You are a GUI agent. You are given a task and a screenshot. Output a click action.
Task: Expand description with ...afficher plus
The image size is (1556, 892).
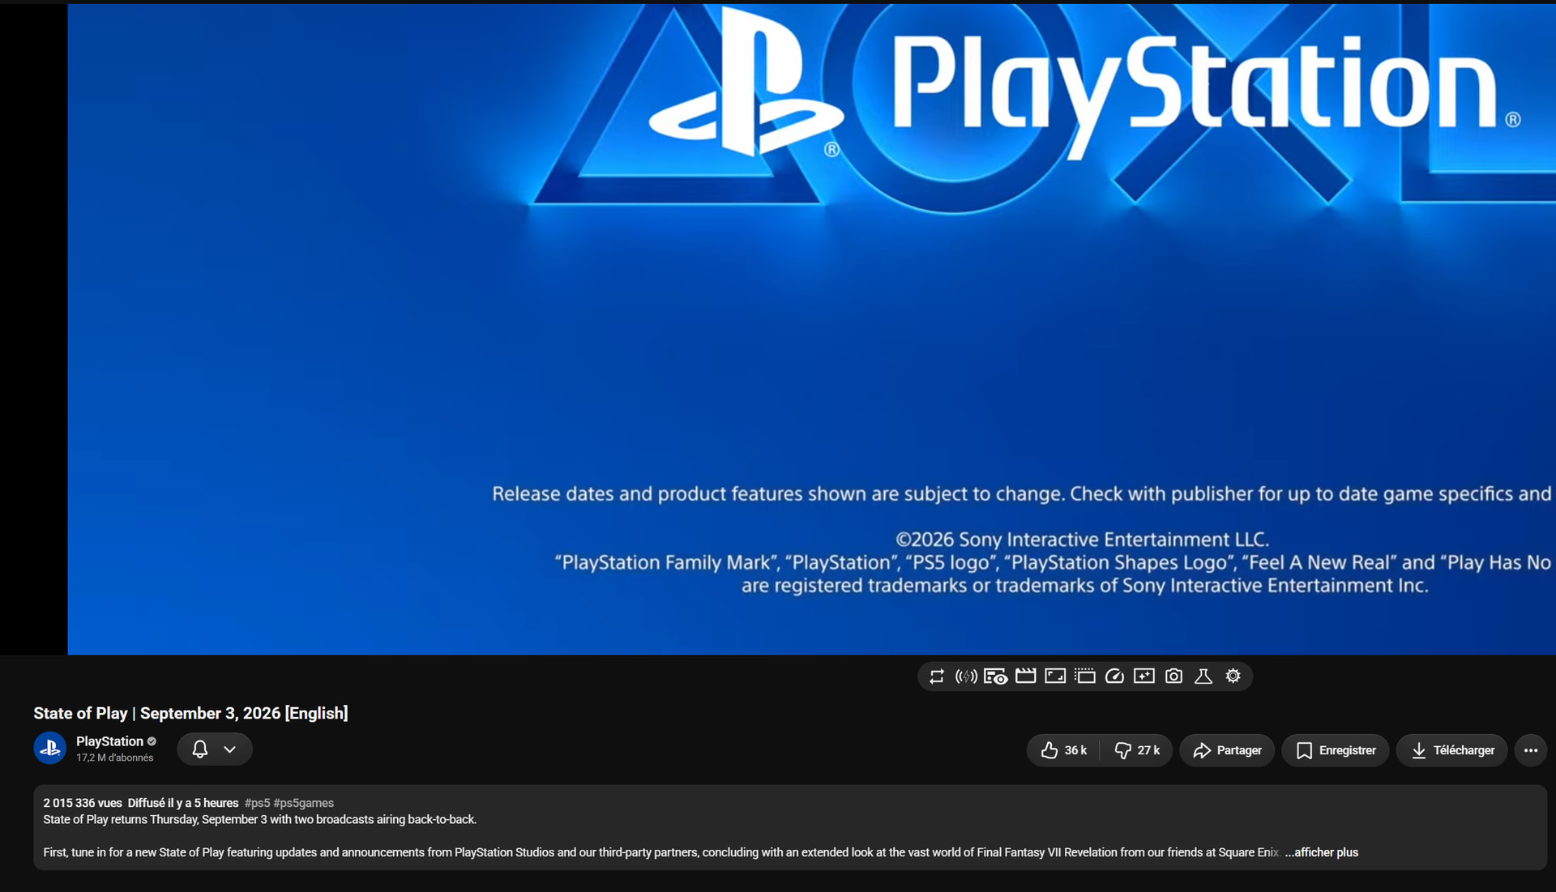coord(1321,852)
